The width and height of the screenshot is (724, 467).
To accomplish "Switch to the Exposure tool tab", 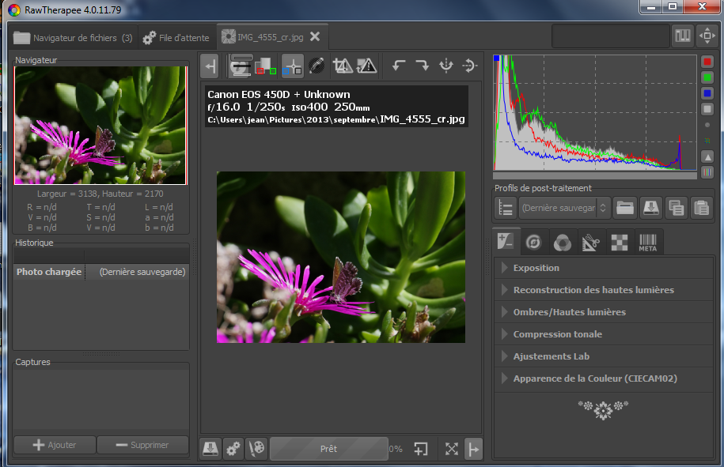I will click(x=505, y=241).
